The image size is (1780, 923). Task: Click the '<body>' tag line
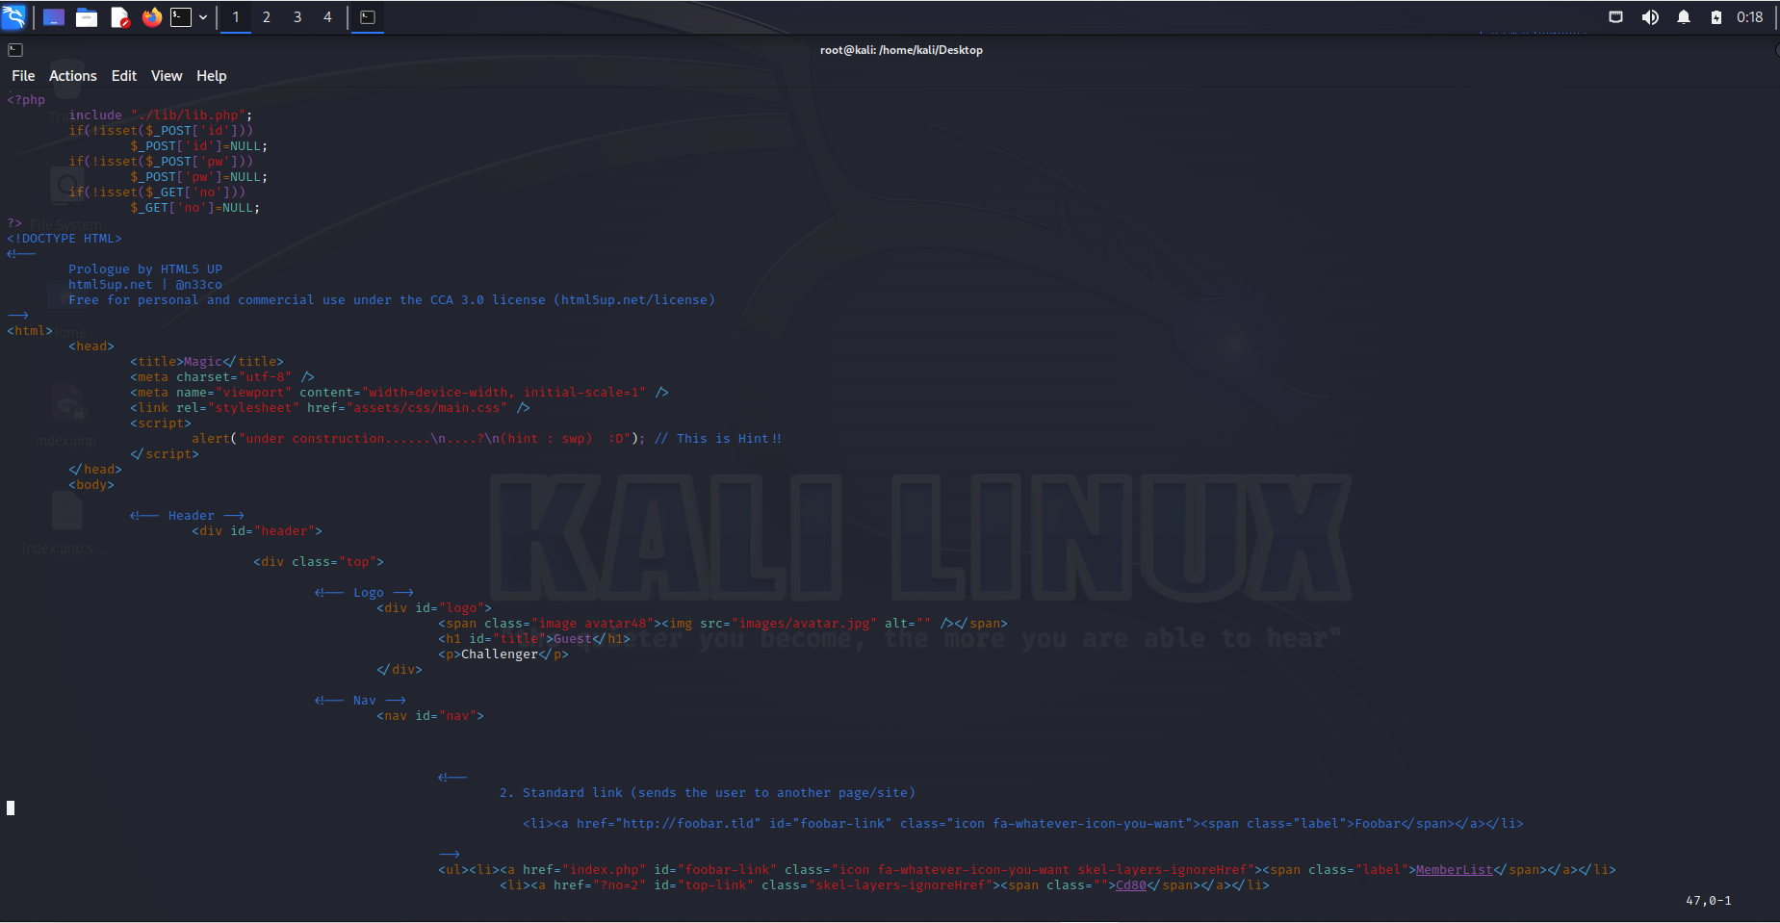click(91, 485)
